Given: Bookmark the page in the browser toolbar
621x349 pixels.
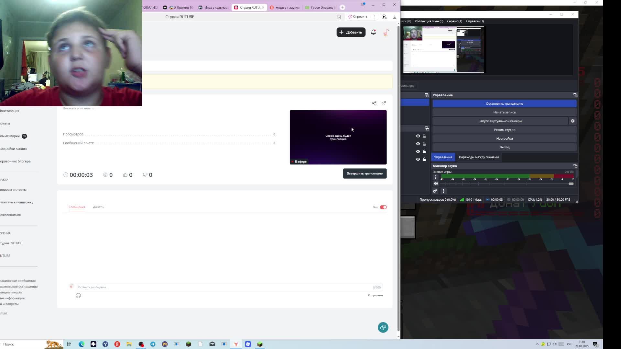Looking at the screenshot, I should tap(339, 17).
